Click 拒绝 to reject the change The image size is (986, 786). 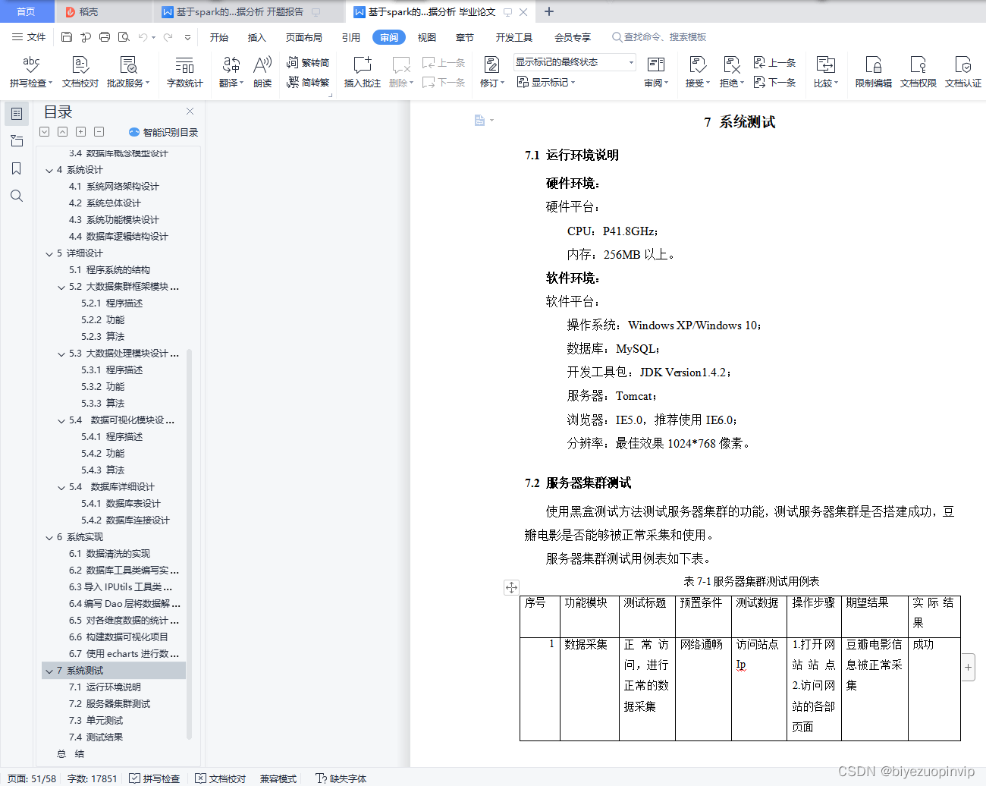tap(731, 72)
